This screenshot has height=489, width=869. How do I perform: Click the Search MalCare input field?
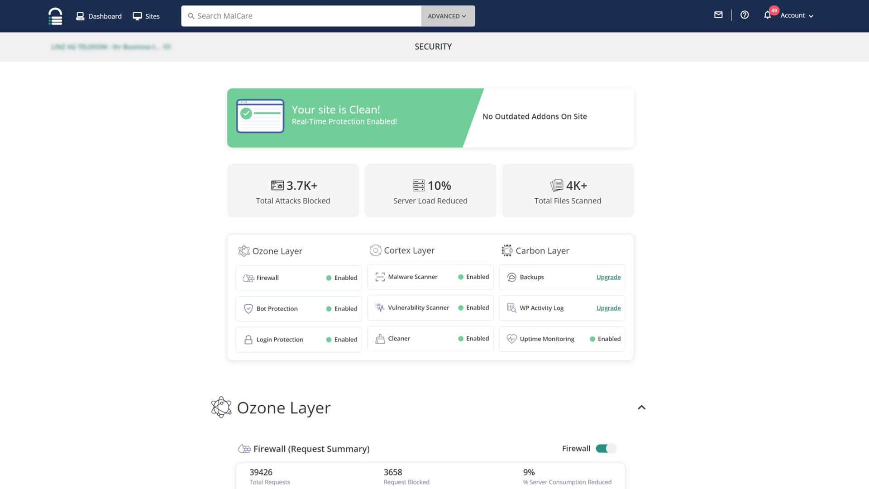click(301, 16)
